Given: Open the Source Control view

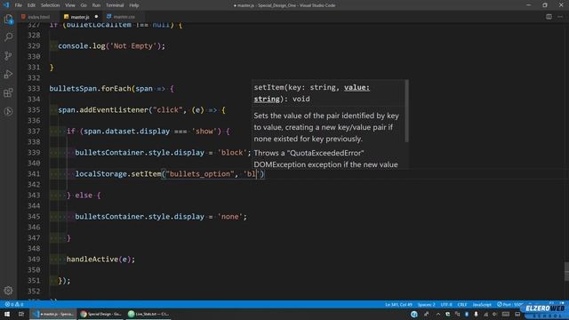Looking at the screenshot, I should tap(8, 55).
